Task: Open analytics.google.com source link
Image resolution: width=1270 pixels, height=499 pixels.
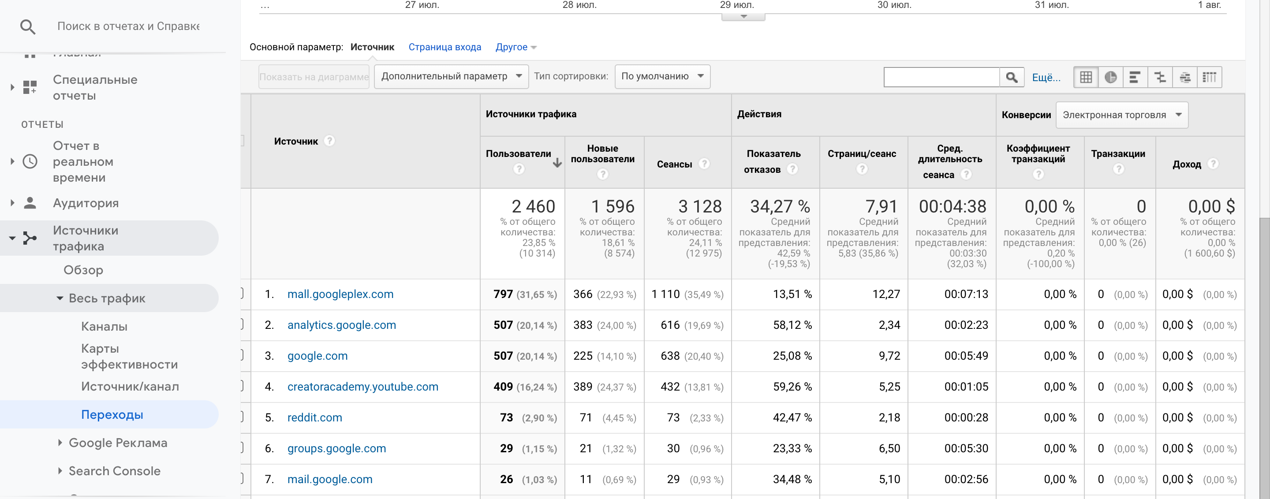Action: point(342,325)
